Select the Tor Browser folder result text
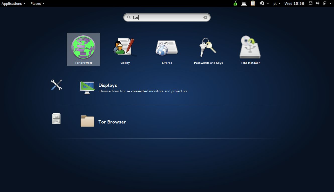This screenshot has width=334, height=192. point(112,122)
